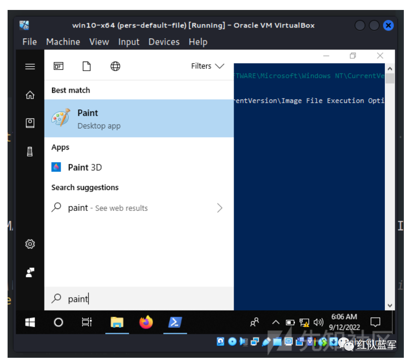Click the VirtualBox display status icon
This screenshot has height=363, width=410.
289,341
